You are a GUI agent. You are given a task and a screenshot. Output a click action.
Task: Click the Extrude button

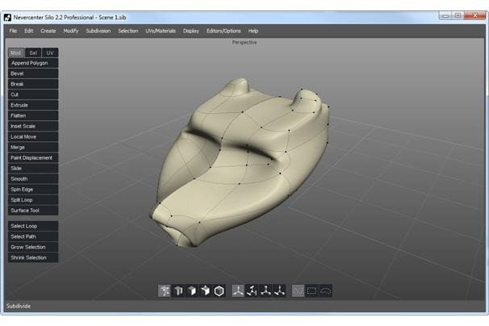coord(33,105)
